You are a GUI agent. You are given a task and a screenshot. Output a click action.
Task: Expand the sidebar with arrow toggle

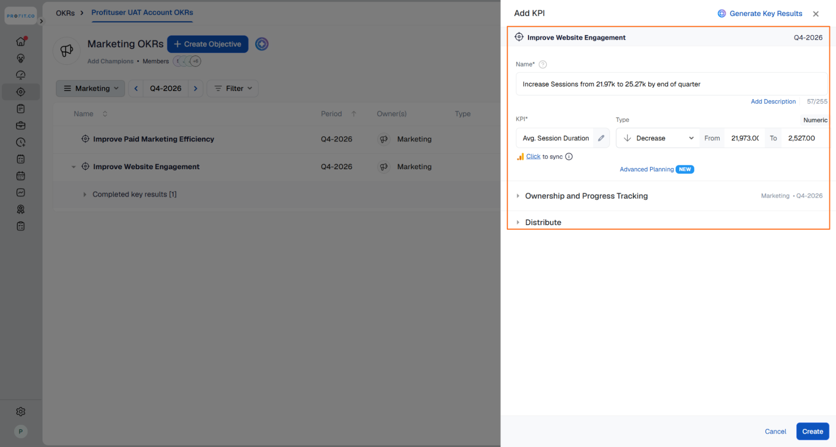pos(41,21)
